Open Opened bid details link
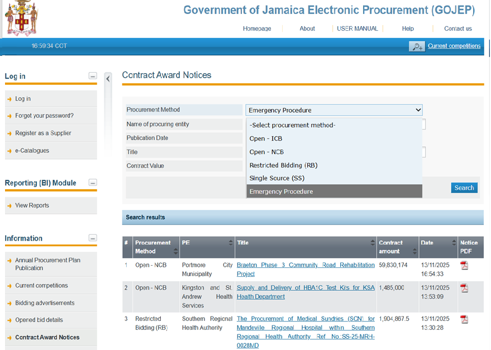The height and width of the screenshot is (350, 491). [39, 320]
